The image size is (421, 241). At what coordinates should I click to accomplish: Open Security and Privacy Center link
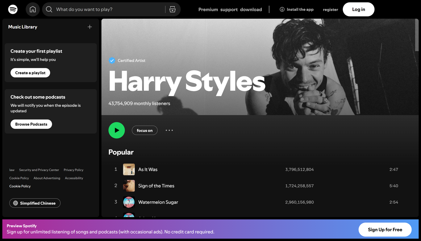pos(39,170)
